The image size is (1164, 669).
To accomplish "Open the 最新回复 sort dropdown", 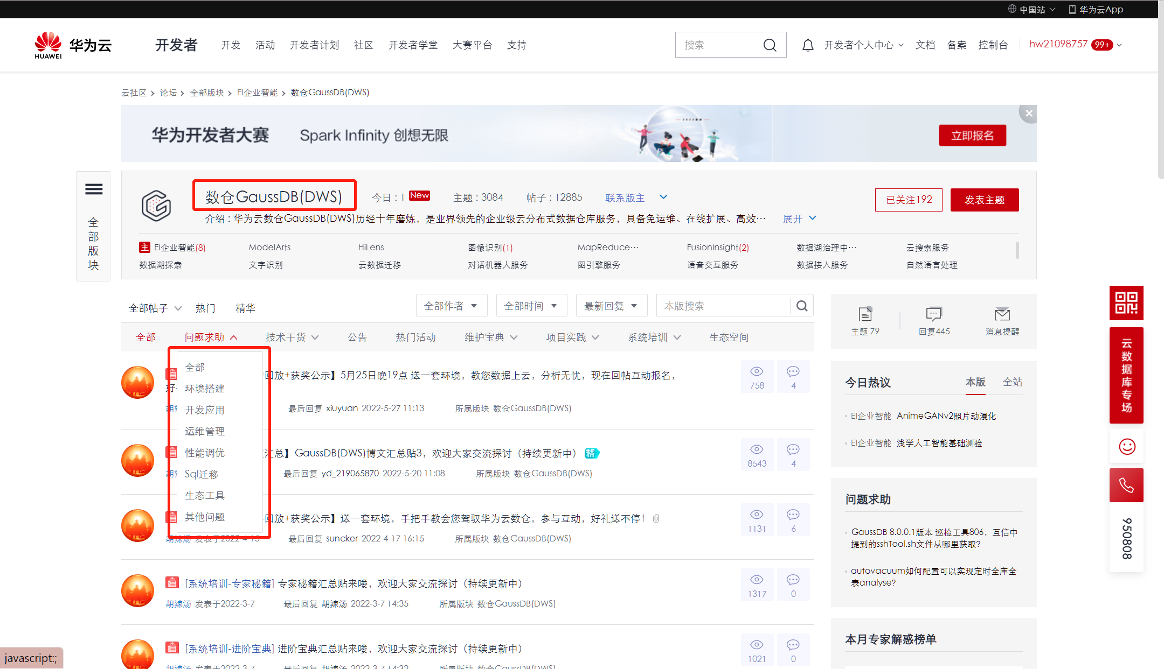I will tap(611, 306).
